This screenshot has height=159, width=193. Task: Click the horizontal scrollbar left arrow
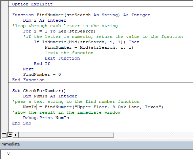(x=15, y=135)
